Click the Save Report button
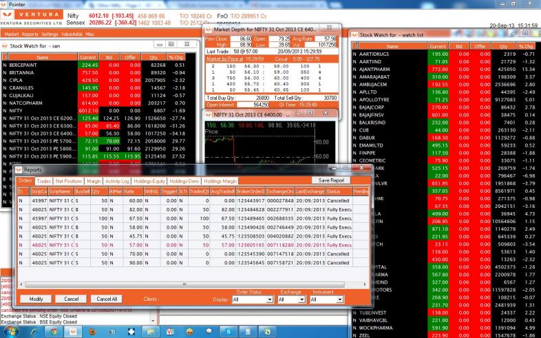 click(331, 180)
